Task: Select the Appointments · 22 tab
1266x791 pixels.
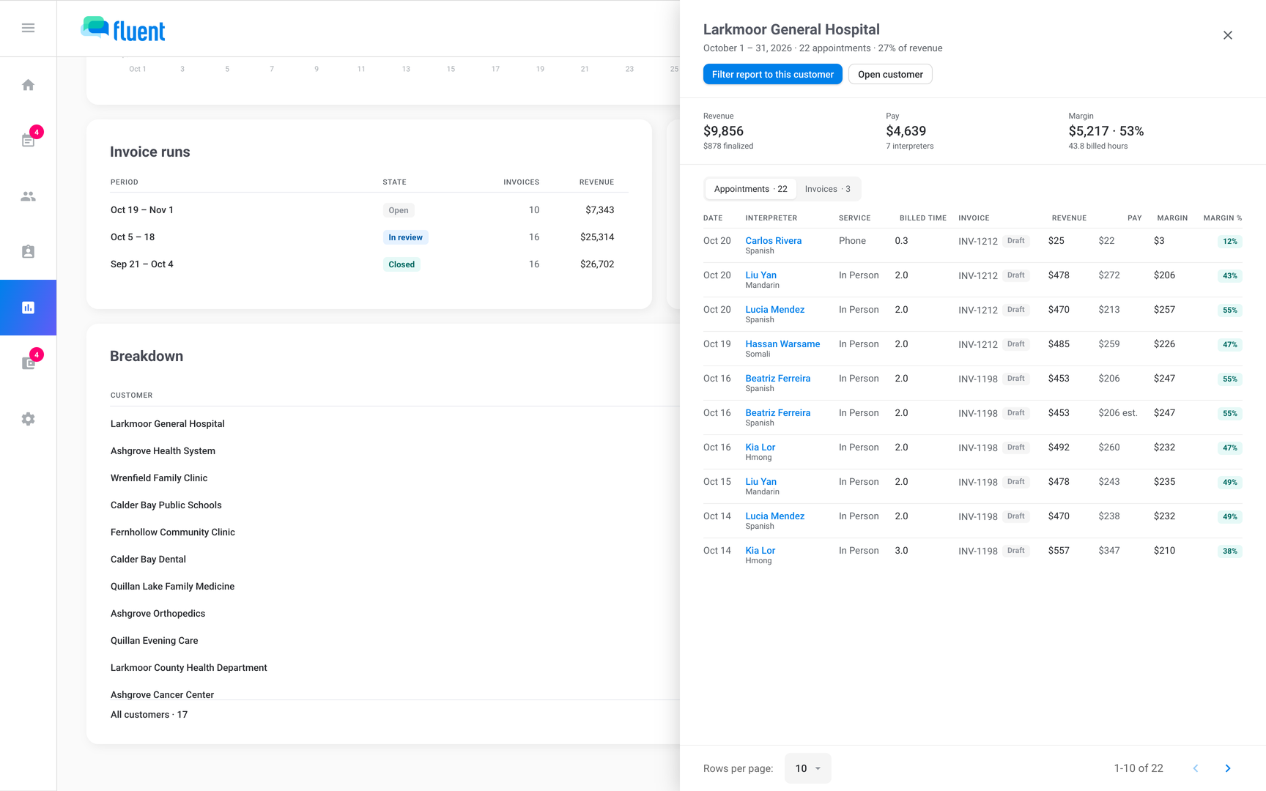Action: (750, 189)
